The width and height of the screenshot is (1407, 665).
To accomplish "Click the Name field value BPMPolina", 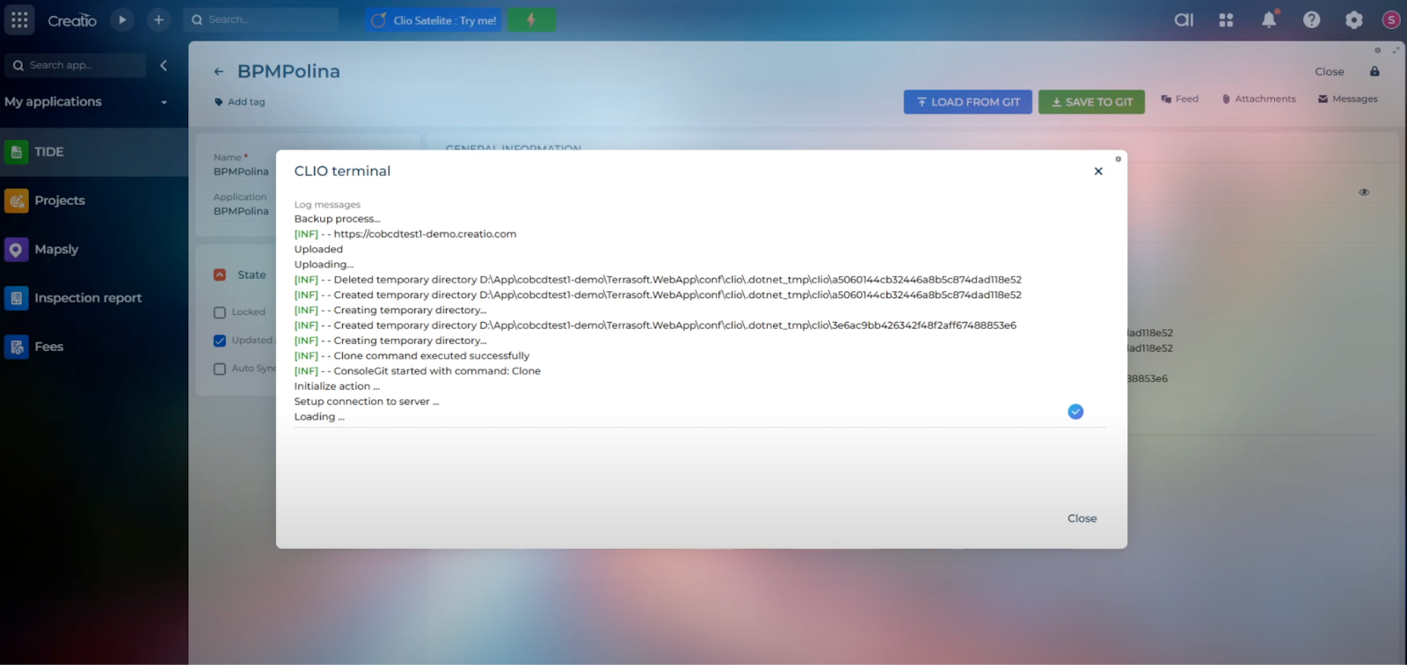I will (x=241, y=172).
